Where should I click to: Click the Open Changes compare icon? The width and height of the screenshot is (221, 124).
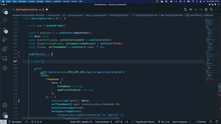point(185,10)
